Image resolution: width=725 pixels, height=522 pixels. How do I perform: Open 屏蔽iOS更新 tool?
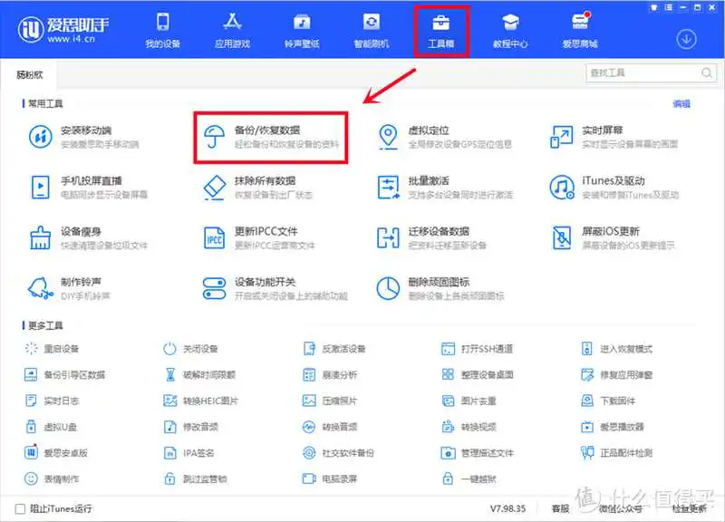pyautogui.click(x=613, y=237)
